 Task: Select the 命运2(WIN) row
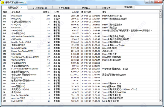[x=81, y=77]
